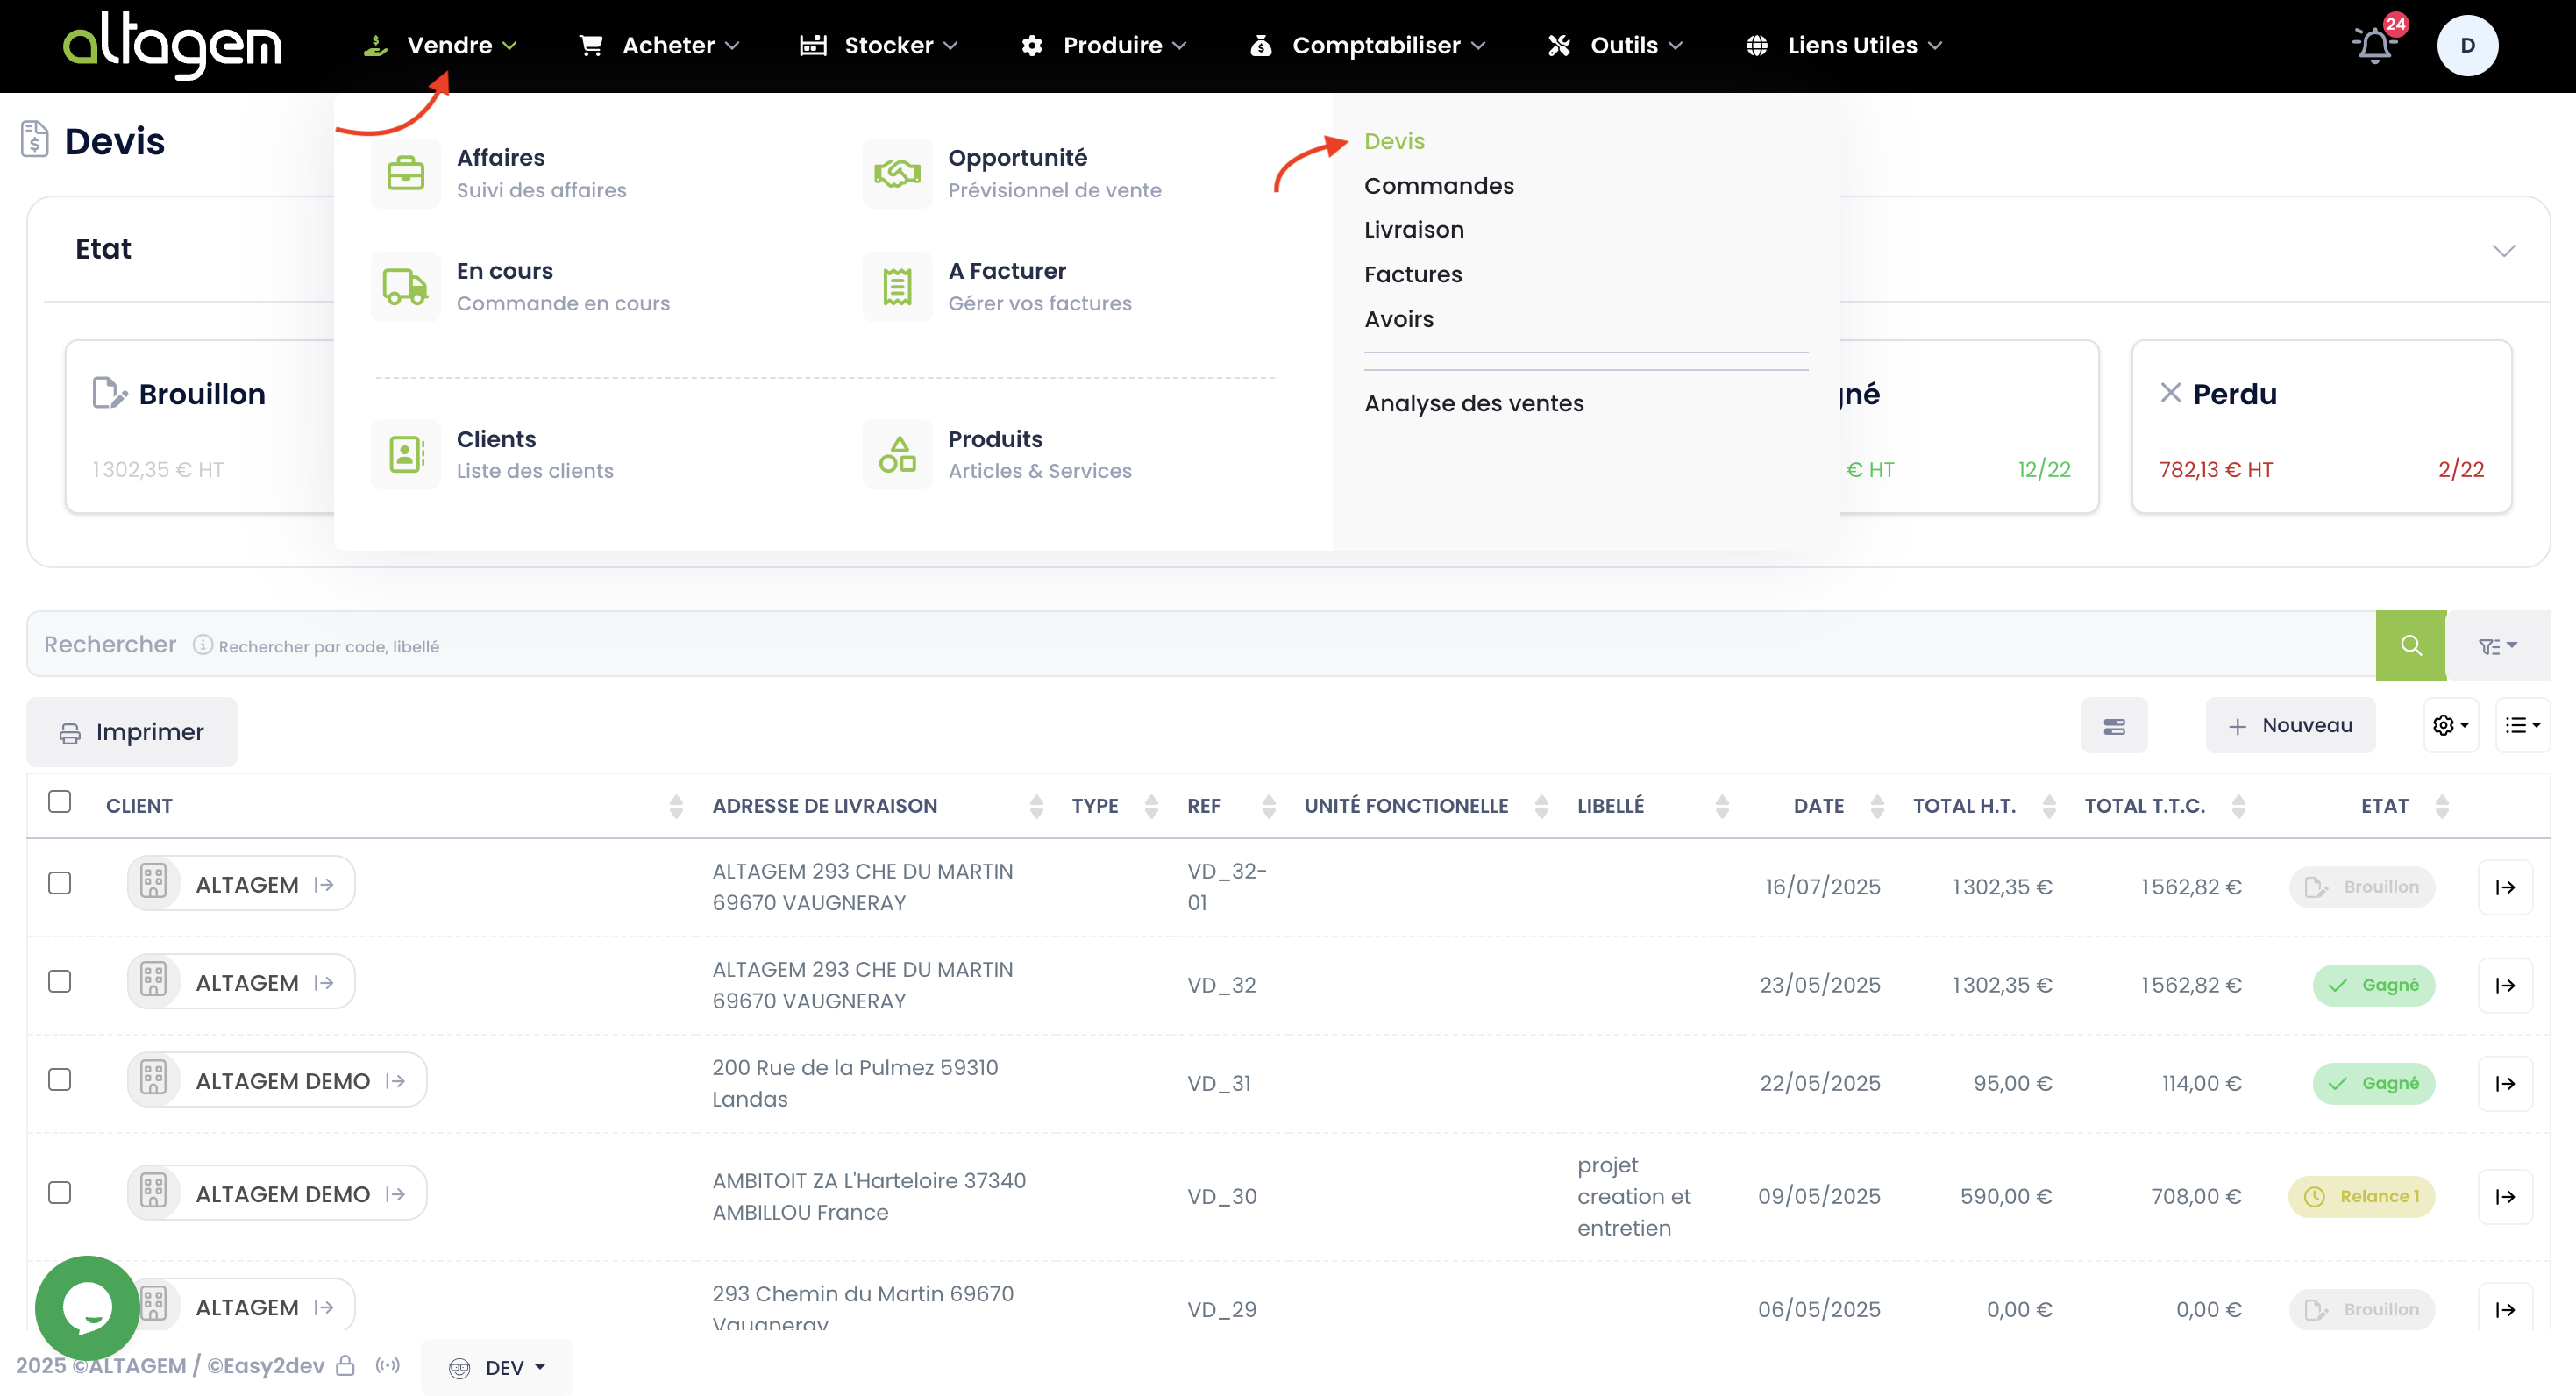2576x1396 pixels.
Task: Sort by ADRESSE DE LIVRAISON column arrows
Action: 1036,806
